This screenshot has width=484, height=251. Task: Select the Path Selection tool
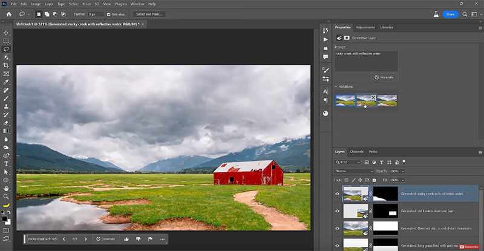[6, 172]
